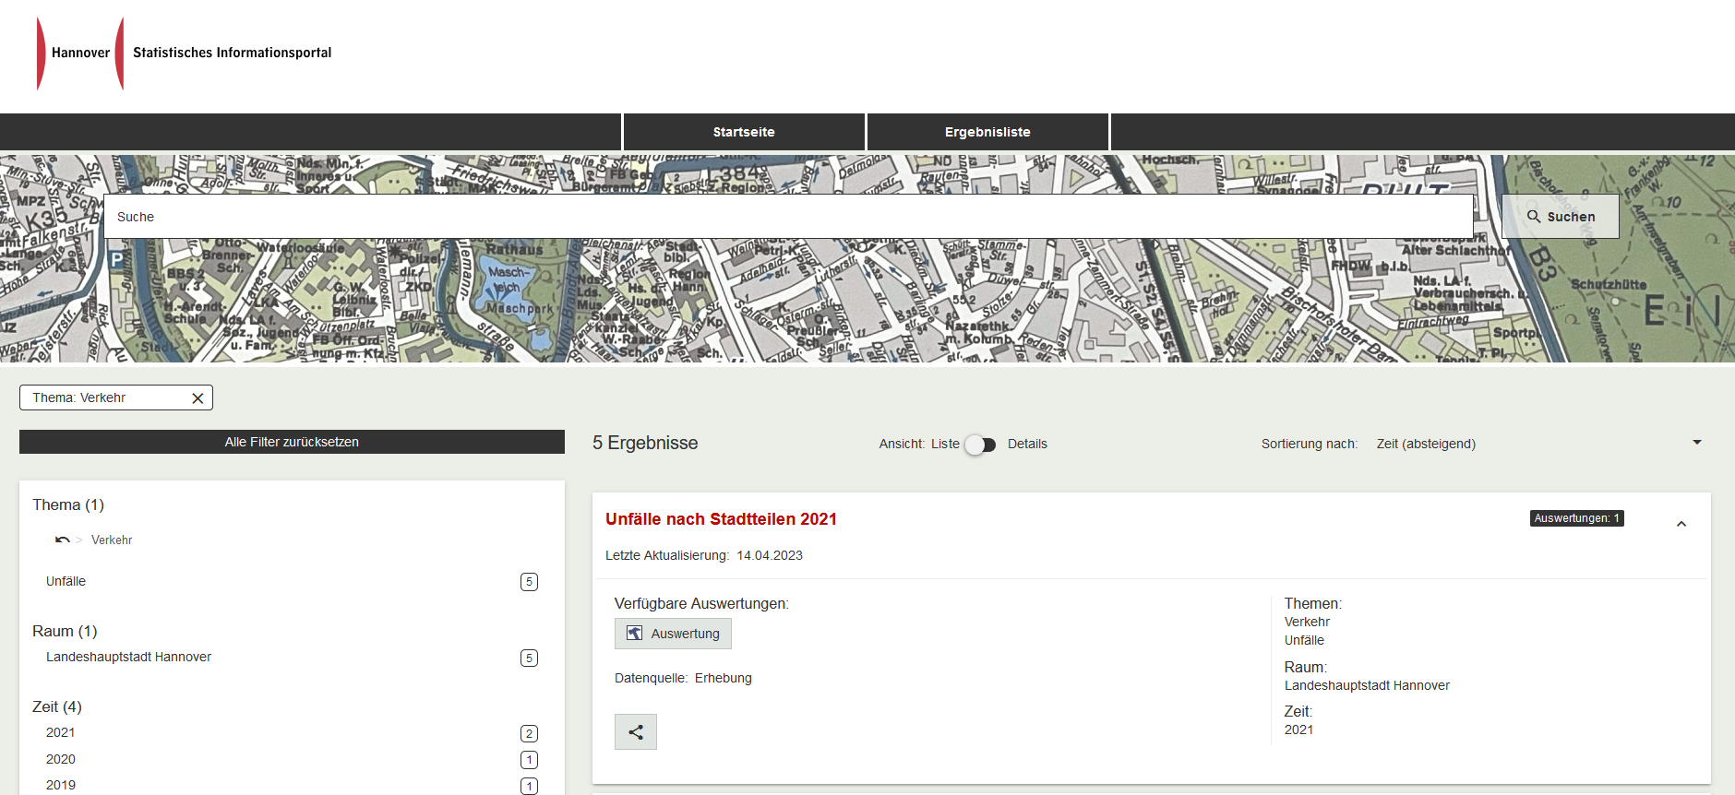Click Alle Filter zurücksetzen button

(x=292, y=442)
